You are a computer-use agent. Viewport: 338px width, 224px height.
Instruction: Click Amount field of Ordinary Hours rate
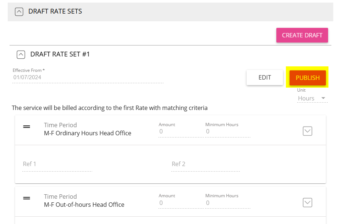click(x=181, y=131)
